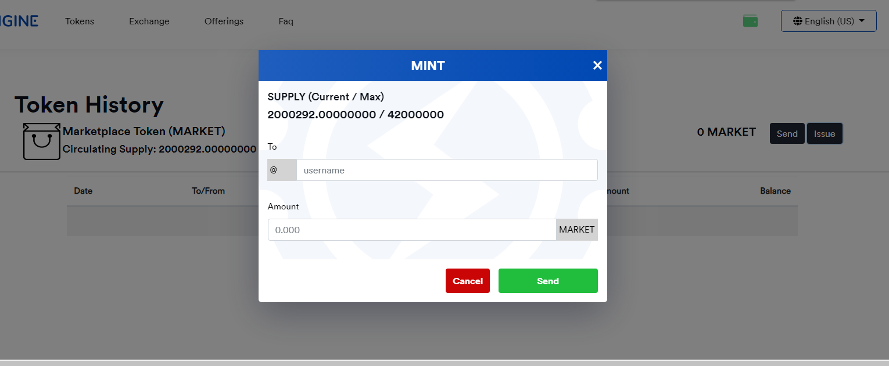Click the '0 MARKET' balance text
This screenshot has width=889, height=366.
pyautogui.click(x=726, y=132)
